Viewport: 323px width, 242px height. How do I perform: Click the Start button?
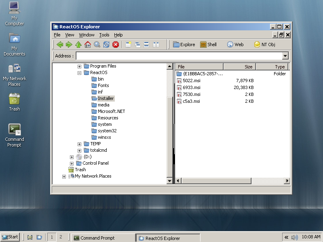pos(10,237)
